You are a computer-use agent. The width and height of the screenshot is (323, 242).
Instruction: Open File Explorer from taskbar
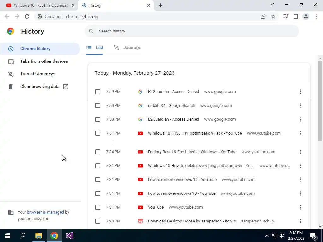tap(38, 236)
